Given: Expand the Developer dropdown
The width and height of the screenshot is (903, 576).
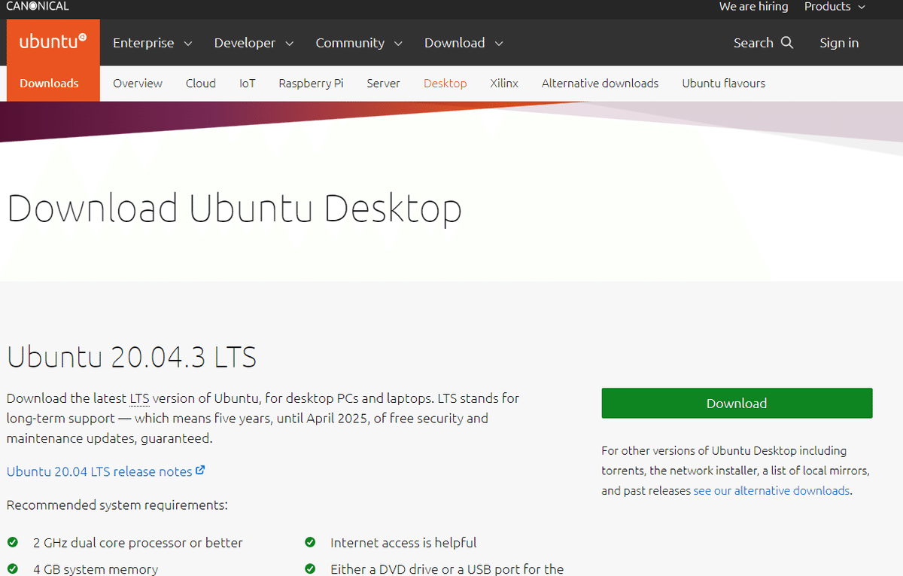Looking at the screenshot, I should pos(254,43).
